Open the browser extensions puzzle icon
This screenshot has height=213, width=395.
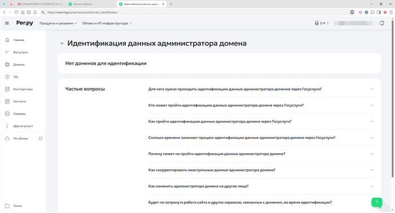coord(372,12)
